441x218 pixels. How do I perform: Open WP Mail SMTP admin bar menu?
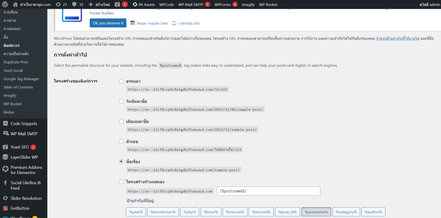[x=194, y=4]
